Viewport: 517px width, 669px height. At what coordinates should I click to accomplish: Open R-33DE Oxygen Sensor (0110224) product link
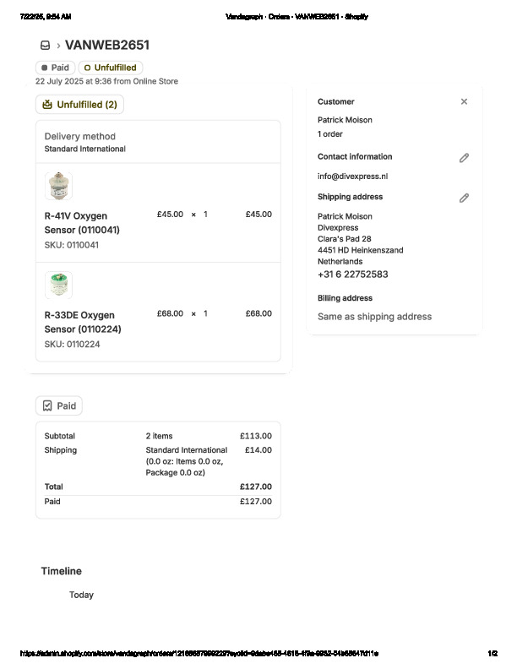[83, 321]
